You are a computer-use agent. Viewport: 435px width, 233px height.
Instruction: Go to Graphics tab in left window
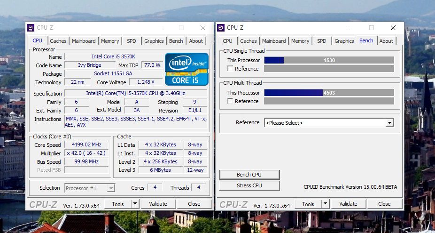click(x=154, y=41)
